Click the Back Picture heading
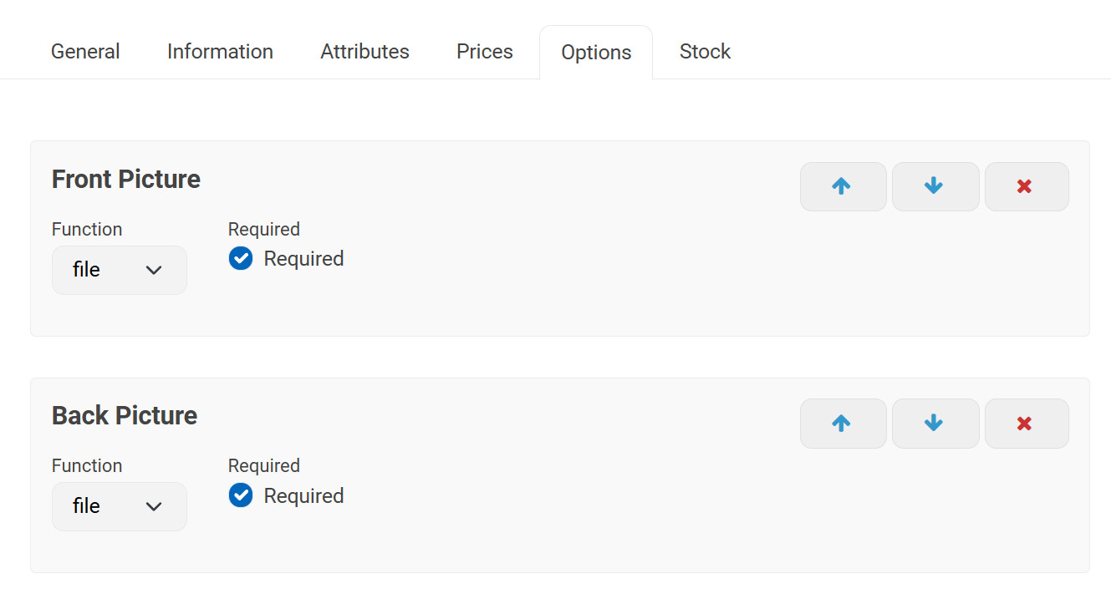This screenshot has width=1111, height=599. coord(125,415)
